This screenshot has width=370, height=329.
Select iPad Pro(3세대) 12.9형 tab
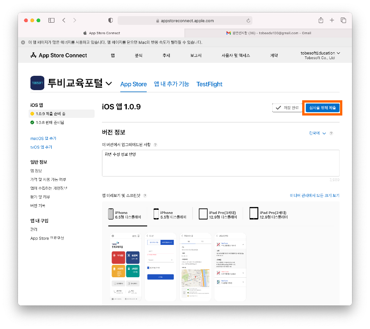(x=218, y=214)
